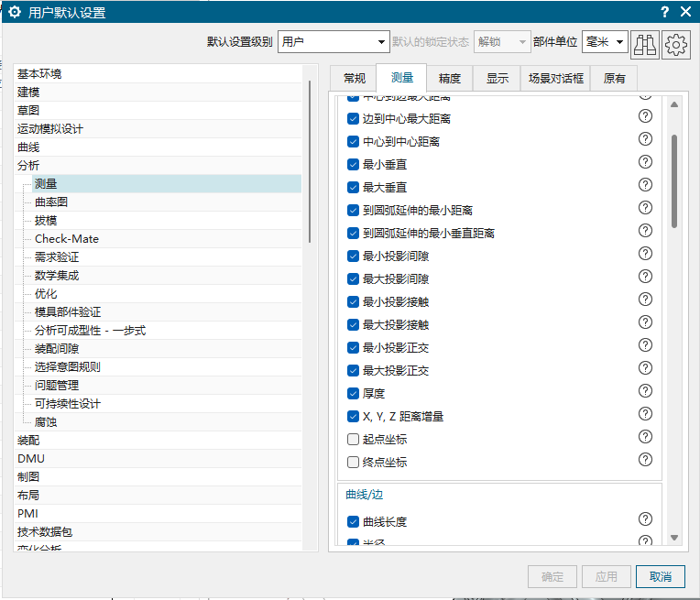Click help icon for 最小投影正交

(x=645, y=344)
